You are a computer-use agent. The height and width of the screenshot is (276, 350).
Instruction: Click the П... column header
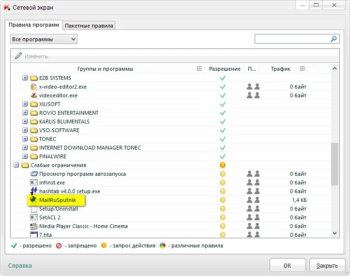point(252,69)
